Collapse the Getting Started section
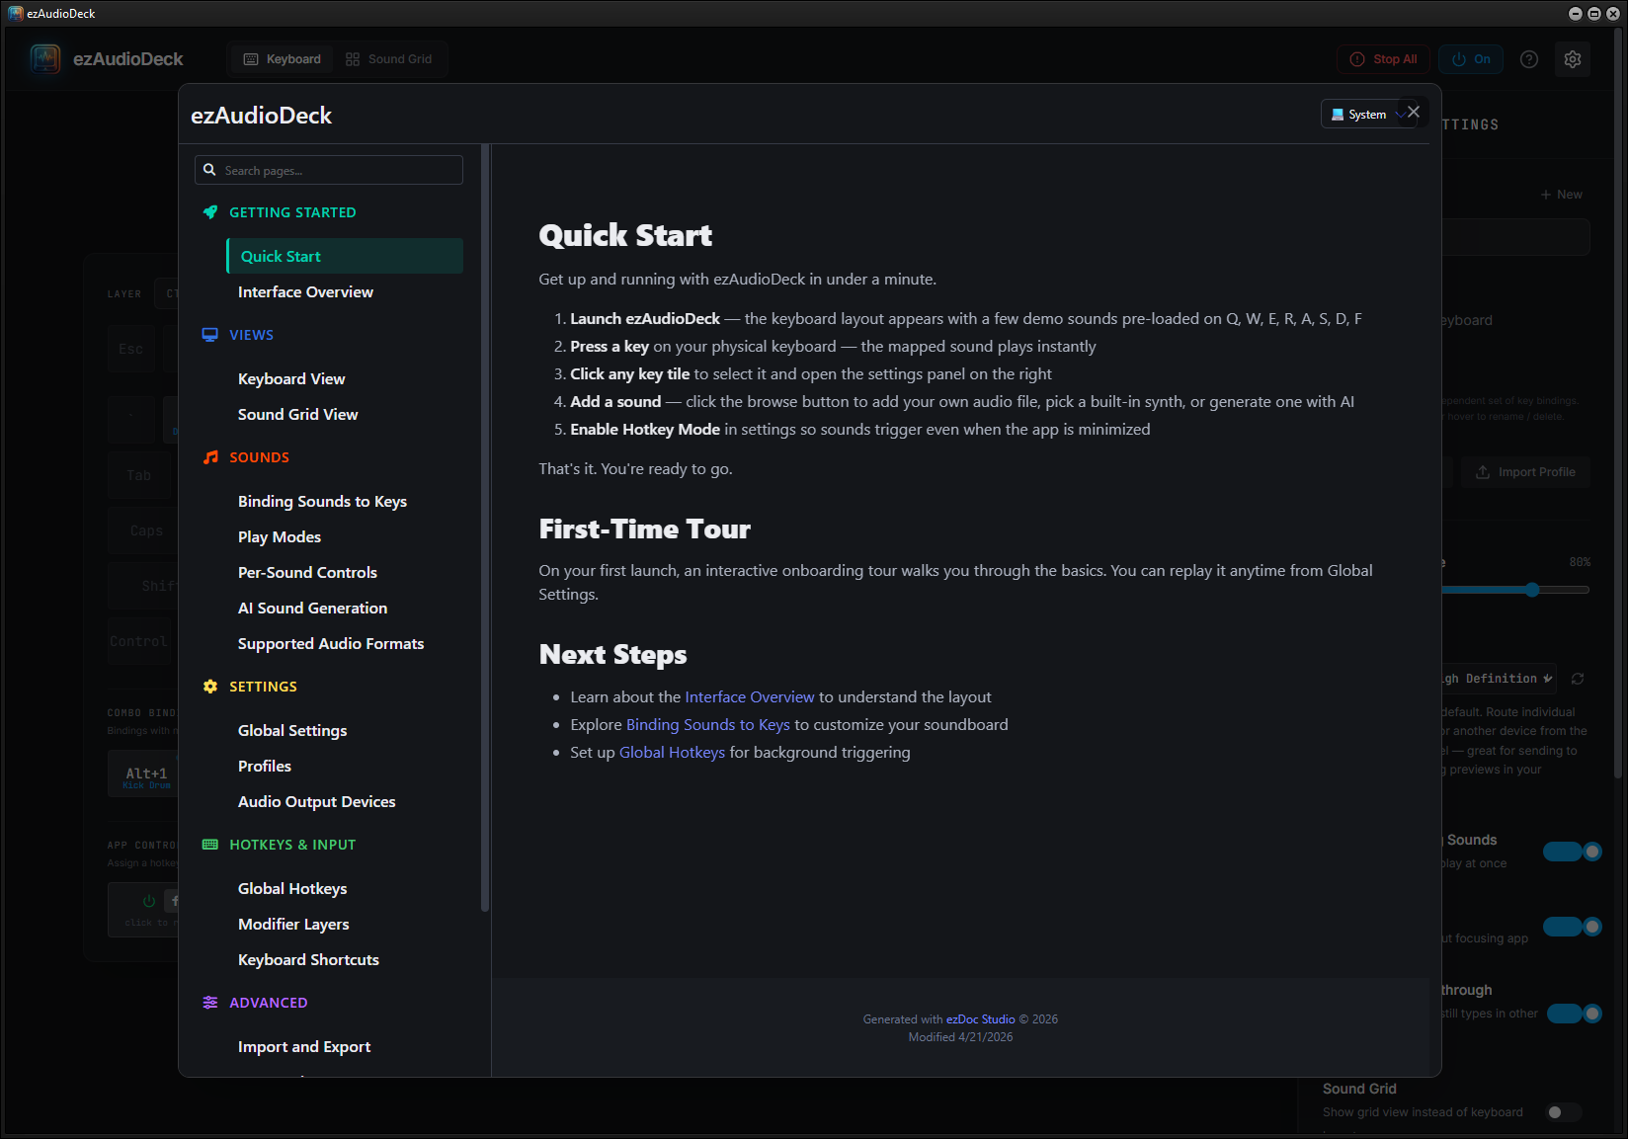Viewport: 1628px width, 1139px height. (x=292, y=212)
